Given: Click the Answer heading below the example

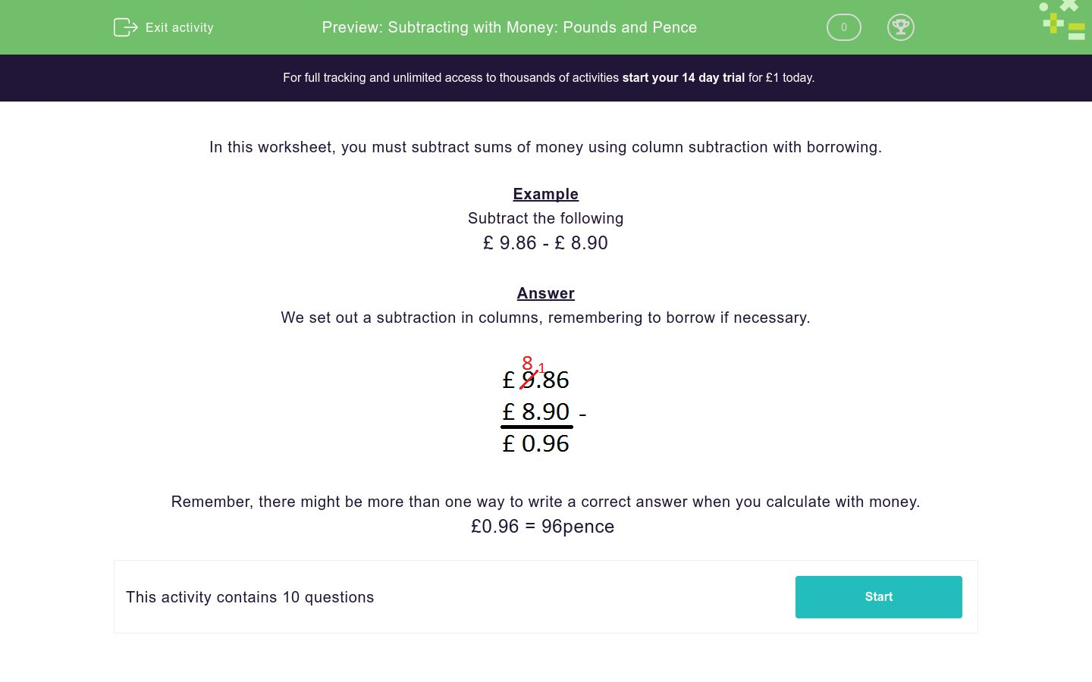Looking at the screenshot, I should (545, 293).
